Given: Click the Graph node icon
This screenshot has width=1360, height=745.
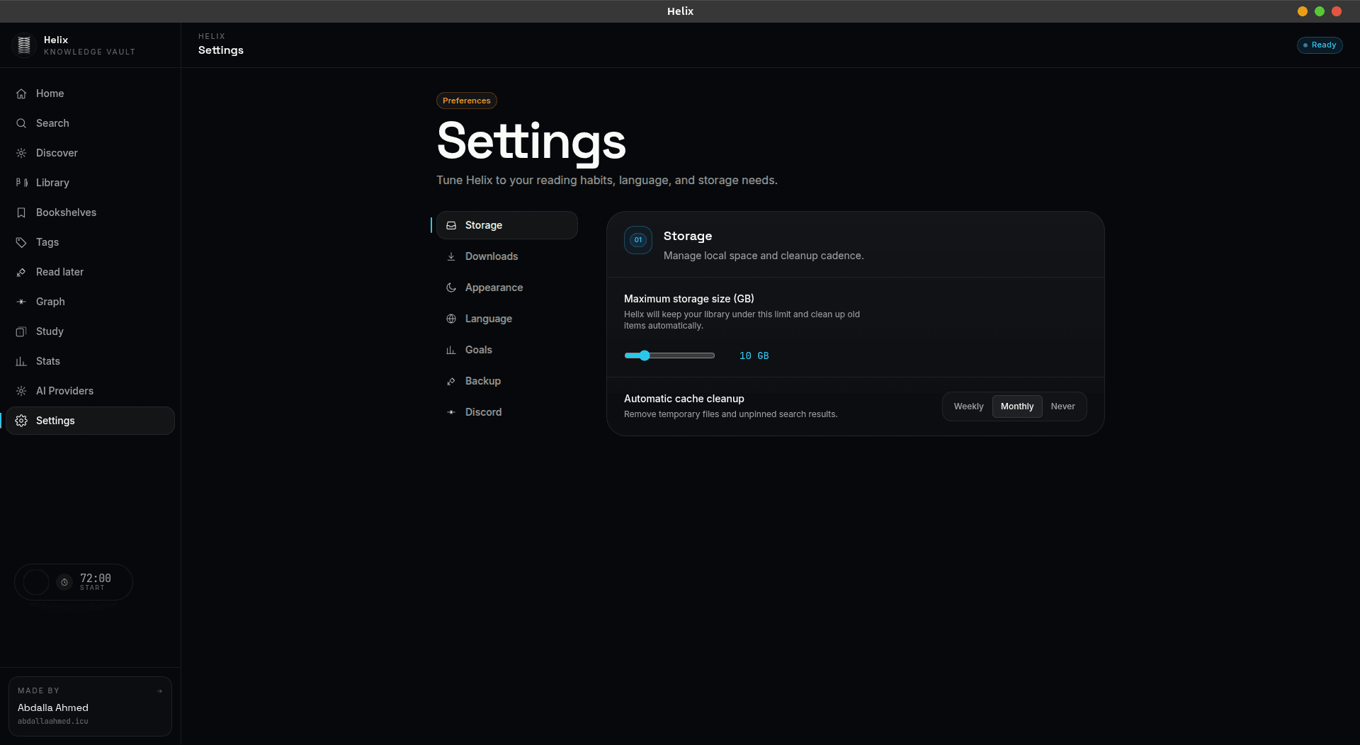Looking at the screenshot, I should [x=21, y=302].
